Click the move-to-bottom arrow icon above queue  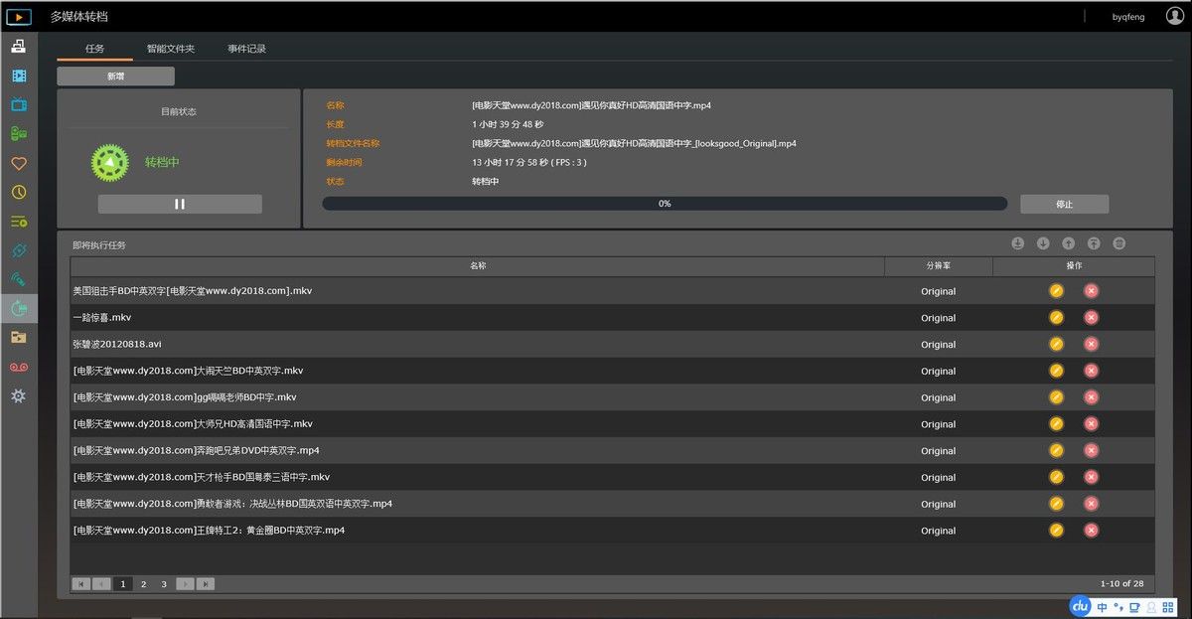(x=1018, y=243)
